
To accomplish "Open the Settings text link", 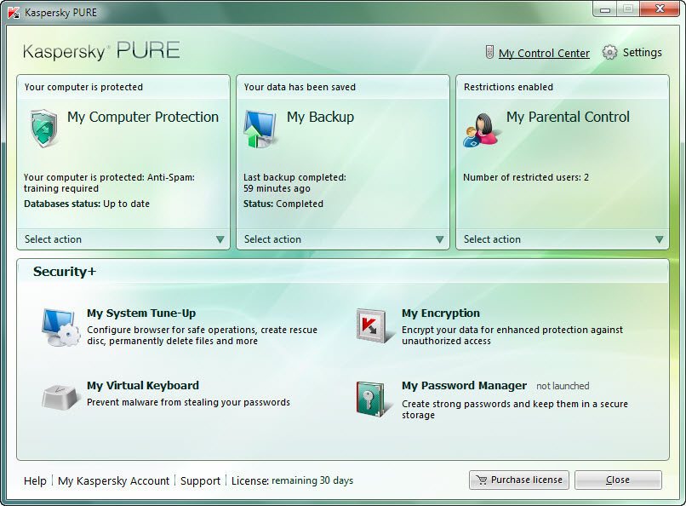I will coord(643,53).
